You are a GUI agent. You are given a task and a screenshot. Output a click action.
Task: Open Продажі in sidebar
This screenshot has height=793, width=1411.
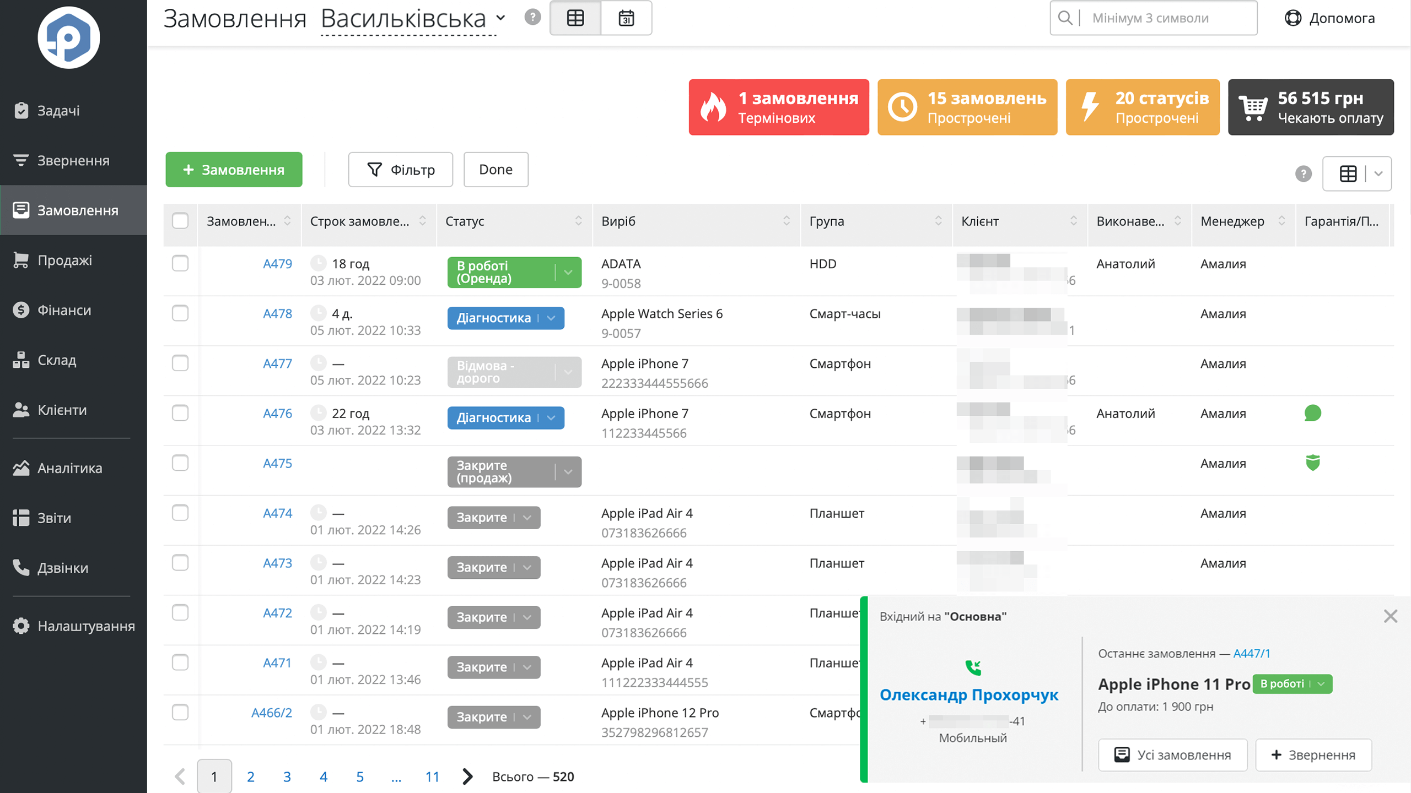[73, 260]
